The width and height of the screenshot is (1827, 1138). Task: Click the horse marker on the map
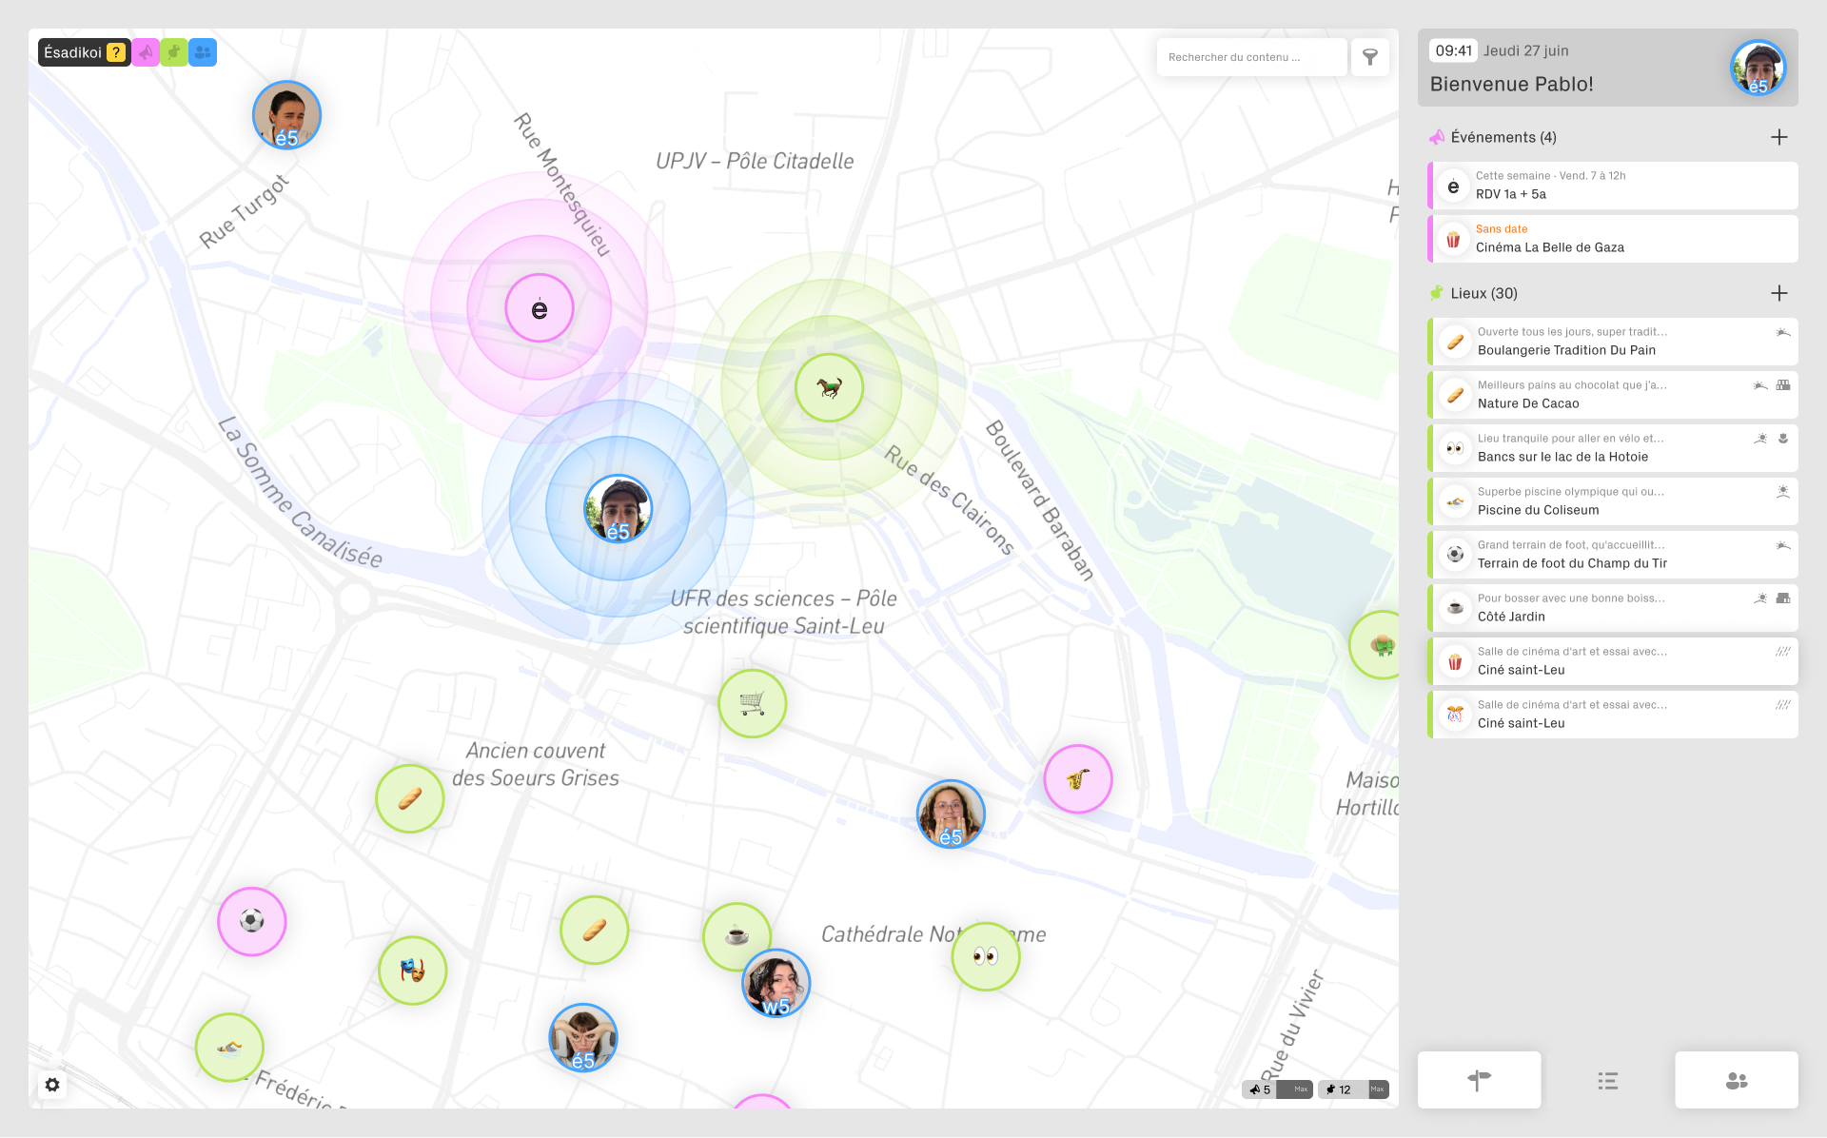point(829,387)
